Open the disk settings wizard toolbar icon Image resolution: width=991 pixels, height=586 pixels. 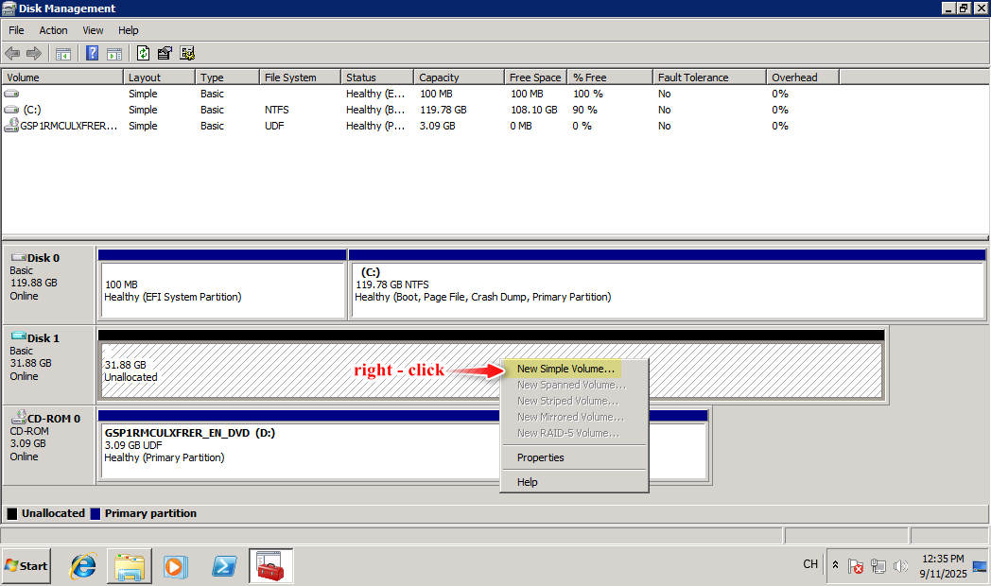187,54
